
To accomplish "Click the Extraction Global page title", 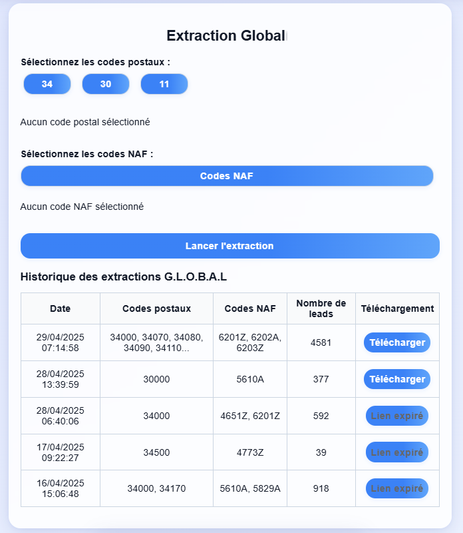I will [226, 35].
